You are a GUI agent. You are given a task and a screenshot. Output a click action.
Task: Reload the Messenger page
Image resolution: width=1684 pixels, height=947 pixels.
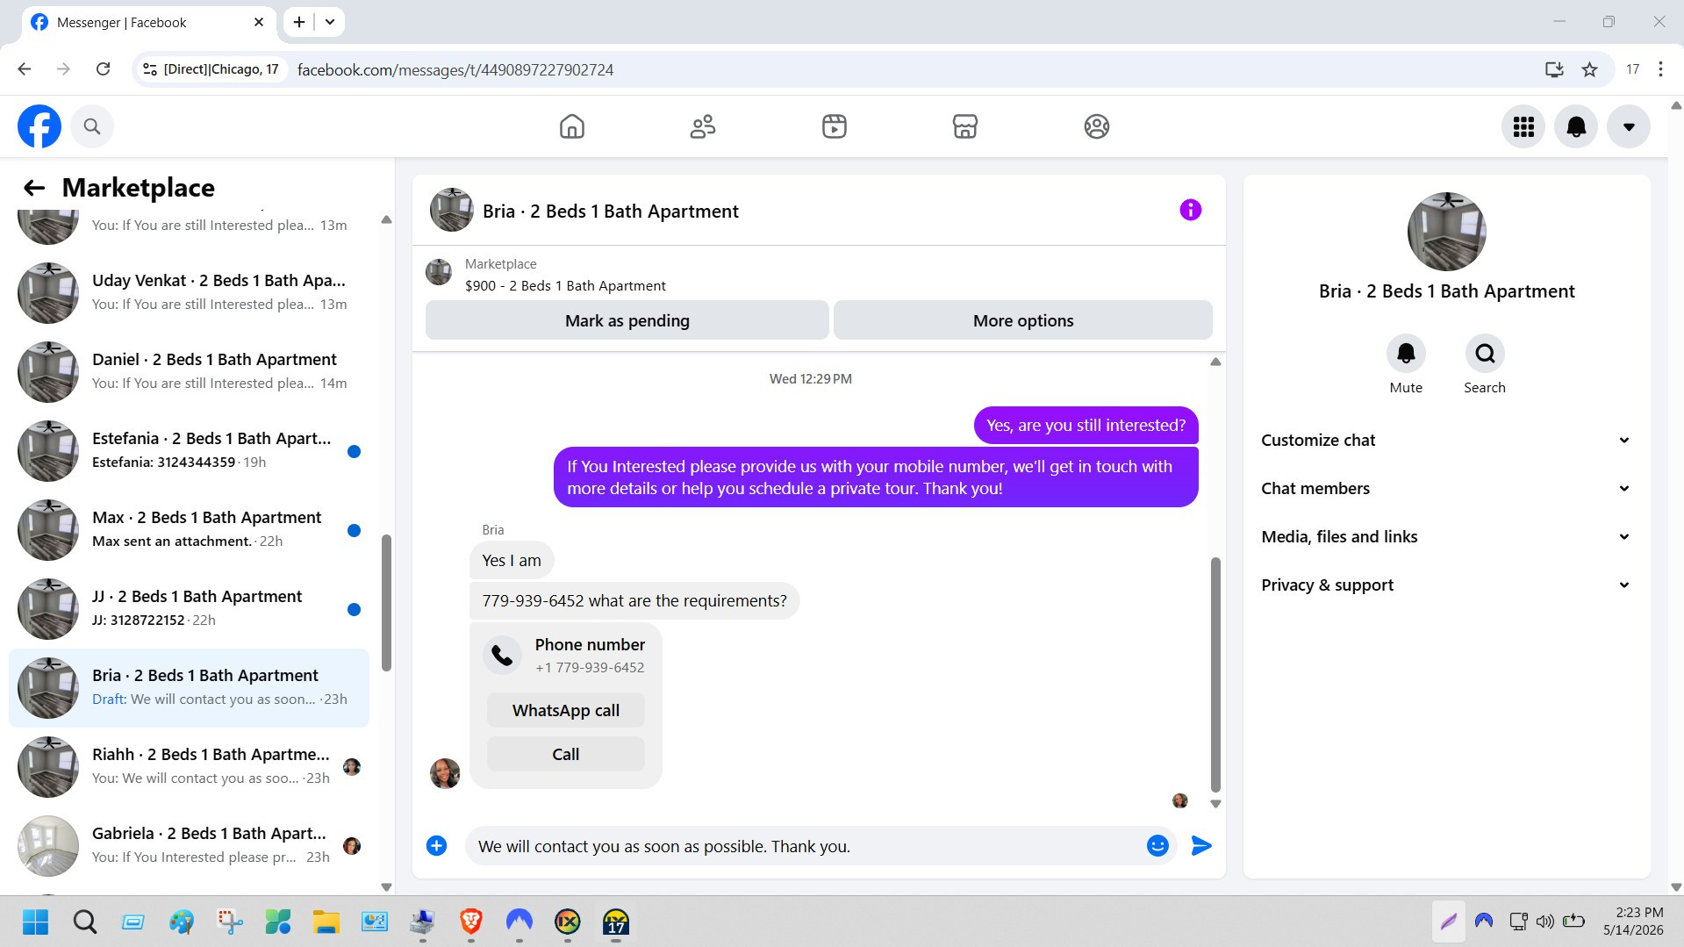tap(103, 69)
